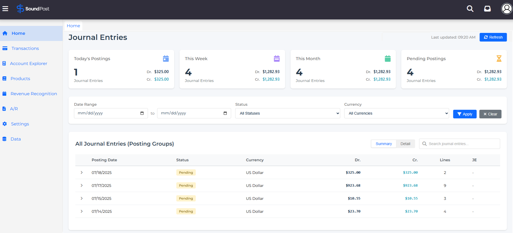Expand the 07/17/2025 posting group

click(82, 186)
